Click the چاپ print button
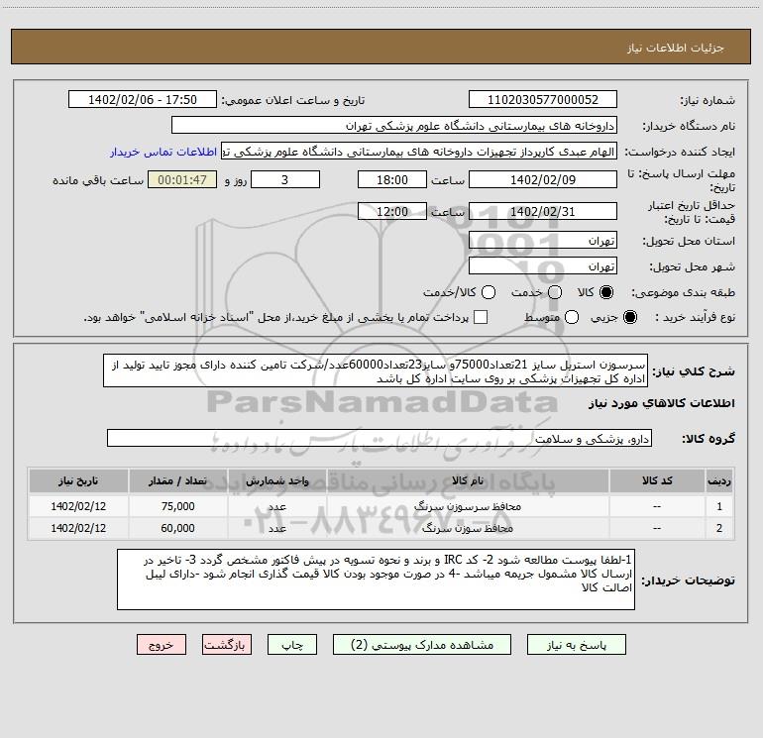The image size is (763, 738). point(292,645)
